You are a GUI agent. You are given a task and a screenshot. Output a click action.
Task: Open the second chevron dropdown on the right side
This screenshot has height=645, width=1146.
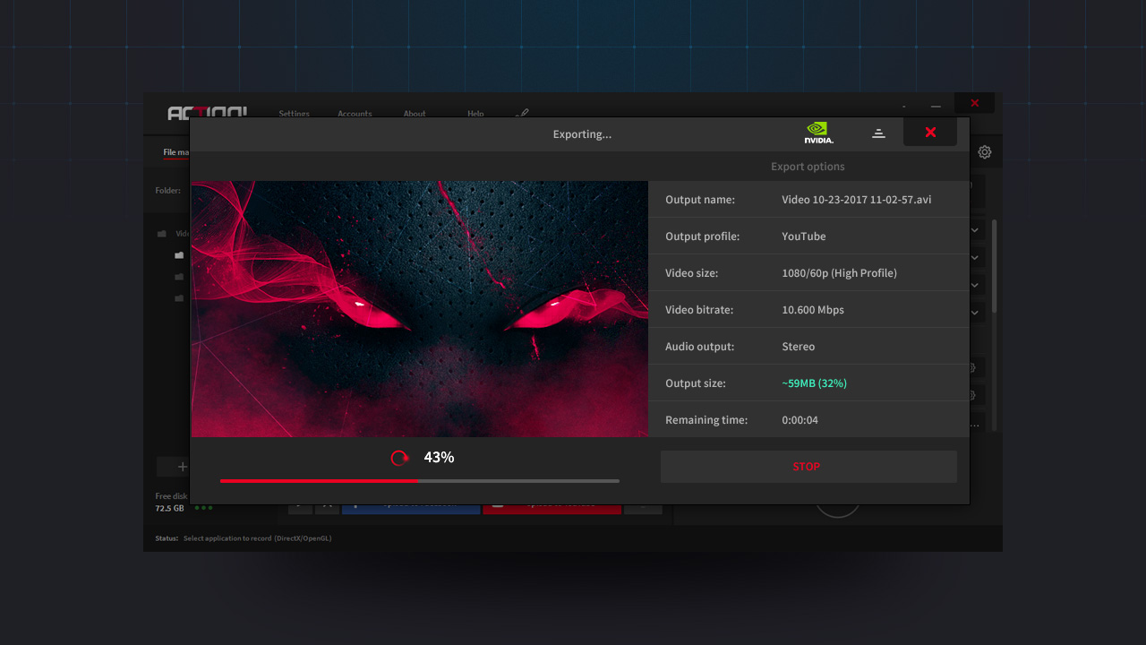click(974, 257)
